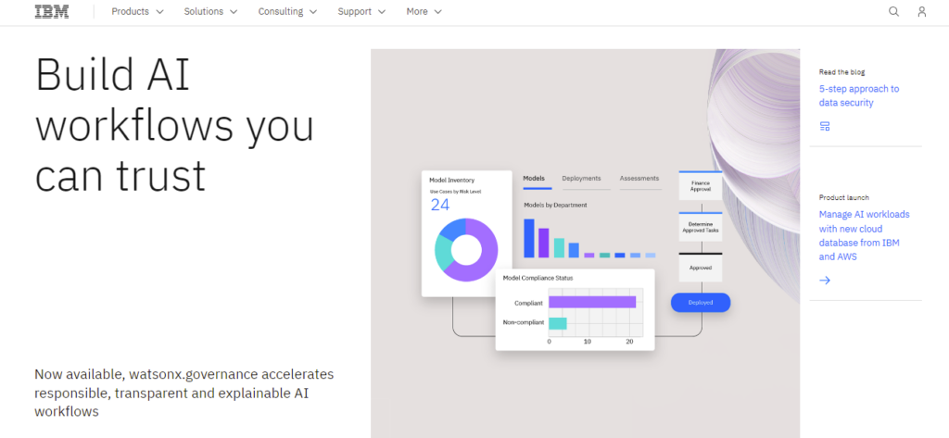Open 'Manage AI workloads' product launch link
The image size is (949, 438).
click(865, 235)
